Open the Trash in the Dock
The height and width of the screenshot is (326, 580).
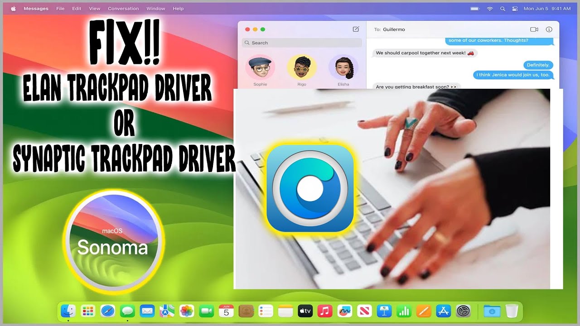pyautogui.click(x=512, y=311)
